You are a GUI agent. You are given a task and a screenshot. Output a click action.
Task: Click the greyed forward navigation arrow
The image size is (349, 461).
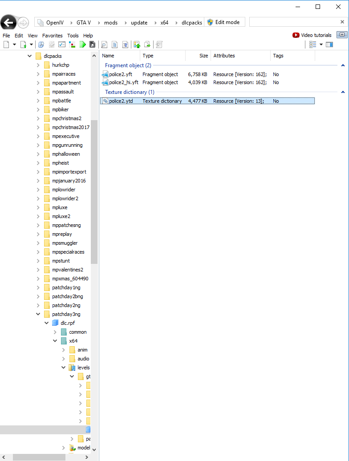[x=23, y=23]
